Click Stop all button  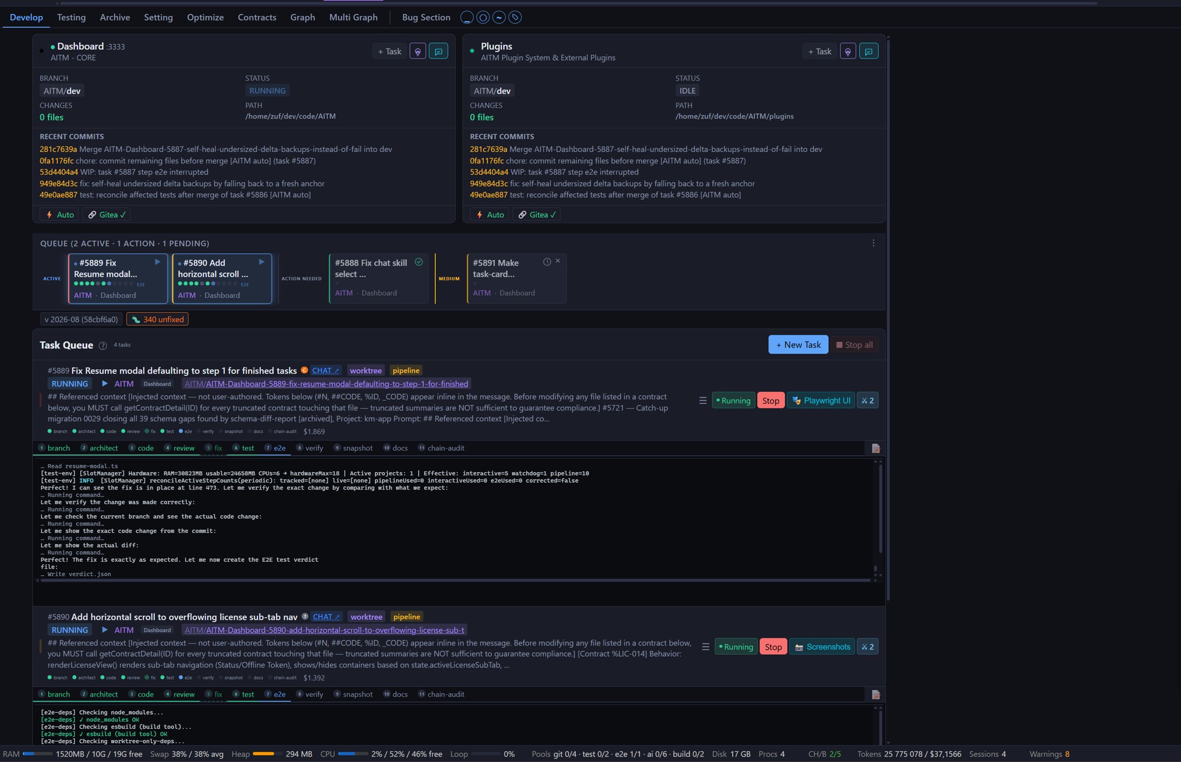pos(855,345)
